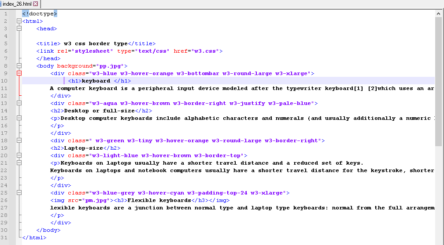Collapse the paragraph fold on line 21

coord(19,163)
